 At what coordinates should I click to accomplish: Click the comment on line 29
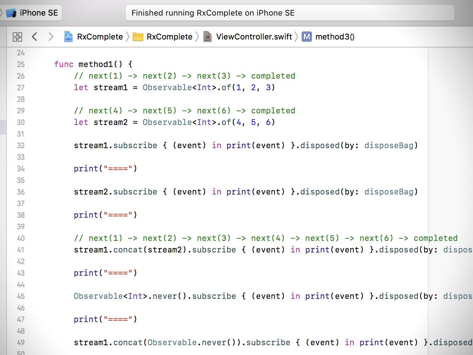[185, 111]
